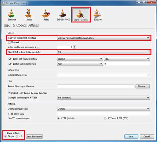Screen dimensions: 157x142
Task: Choose RTP over RTSP (TCP) transport
Action: click(x=105, y=118)
